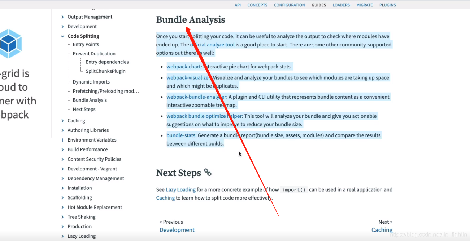470x241 pixels.
Task: Go to Prevent Duplication section
Action: tap(94, 54)
